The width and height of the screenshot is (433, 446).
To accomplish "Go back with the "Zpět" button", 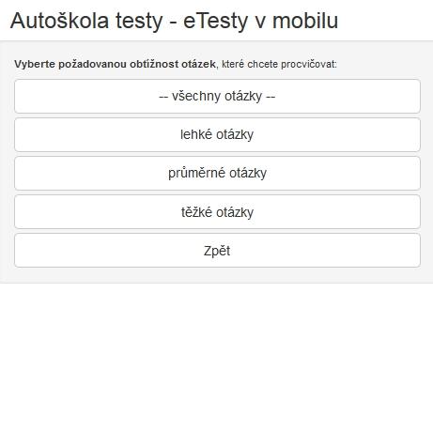I will coord(217,250).
